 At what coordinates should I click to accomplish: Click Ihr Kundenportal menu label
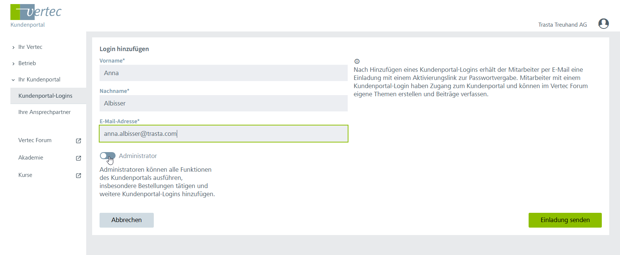coord(39,80)
